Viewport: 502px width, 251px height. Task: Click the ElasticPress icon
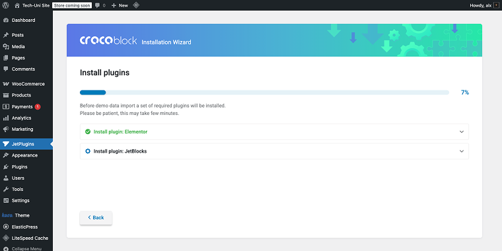[6, 227]
